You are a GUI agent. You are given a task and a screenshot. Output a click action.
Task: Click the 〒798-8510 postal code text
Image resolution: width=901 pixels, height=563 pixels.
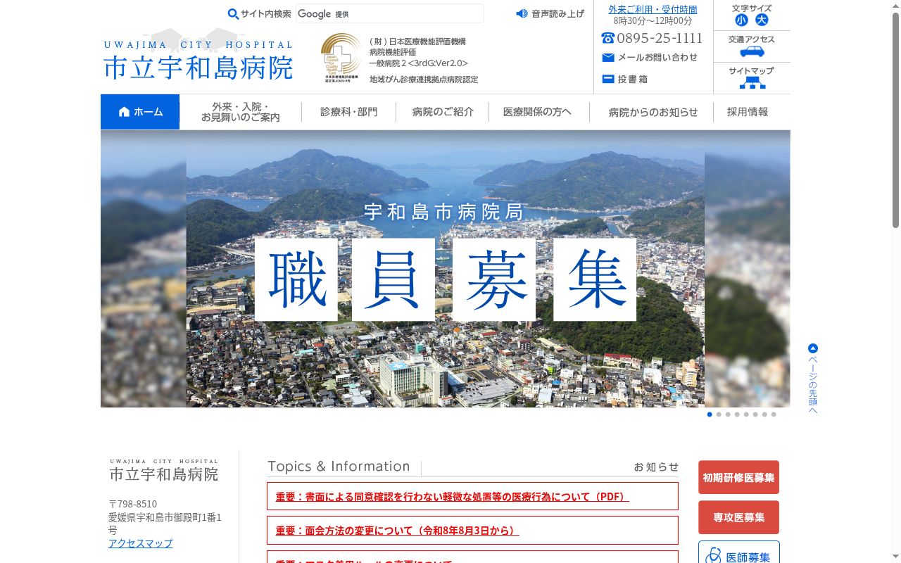pyautogui.click(x=133, y=504)
